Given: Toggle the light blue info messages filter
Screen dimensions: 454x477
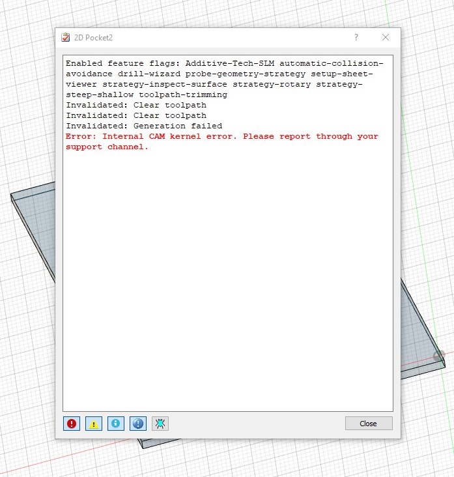Looking at the screenshot, I should pyautogui.click(x=115, y=424).
